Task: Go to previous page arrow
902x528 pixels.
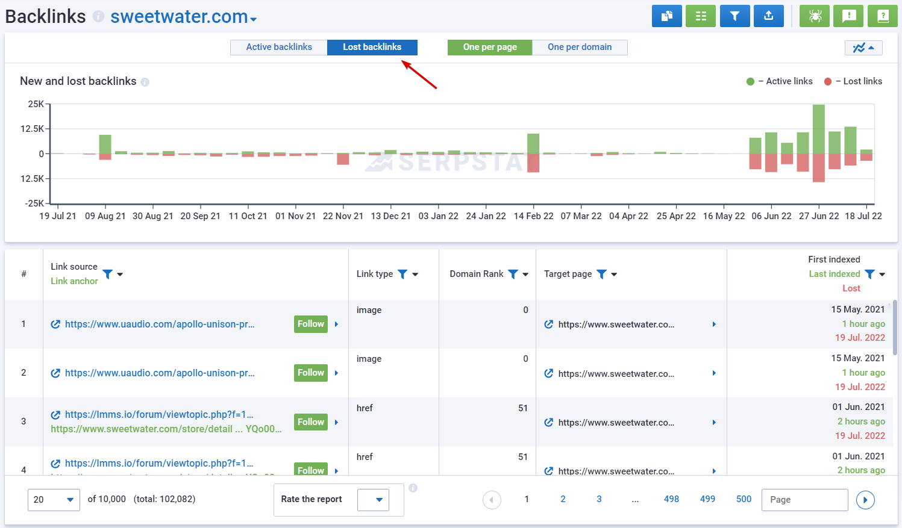Action: (492, 500)
